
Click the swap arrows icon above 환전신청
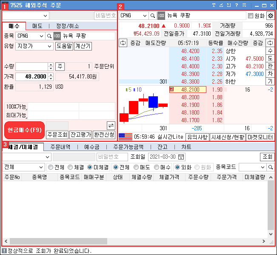click(111, 126)
